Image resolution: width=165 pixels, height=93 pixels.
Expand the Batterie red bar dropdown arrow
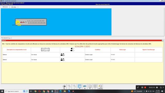(x=163, y=41)
